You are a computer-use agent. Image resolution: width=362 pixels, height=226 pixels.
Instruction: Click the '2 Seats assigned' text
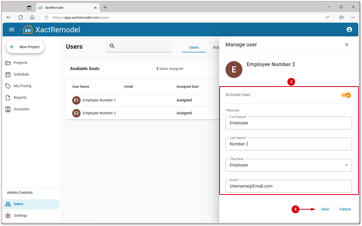point(170,68)
